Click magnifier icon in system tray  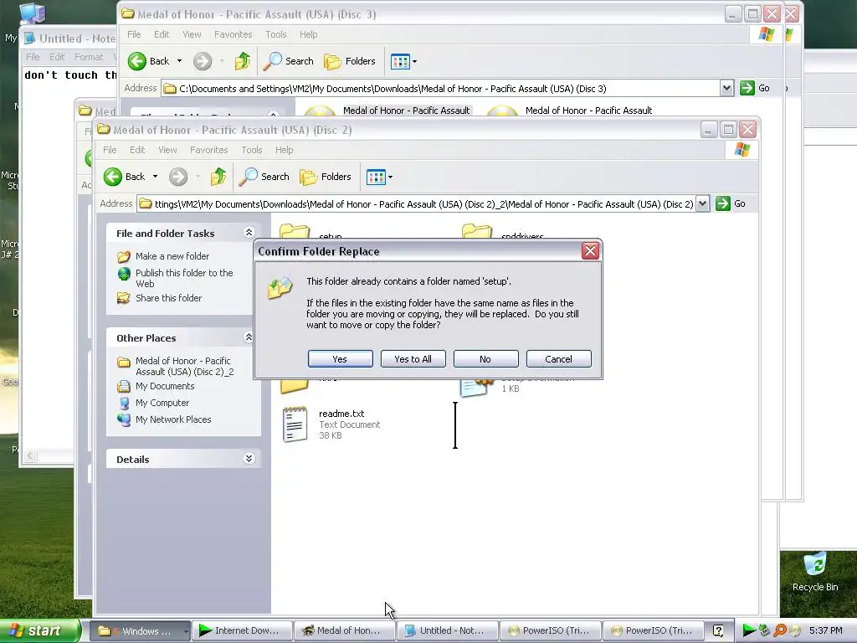(779, 630)
